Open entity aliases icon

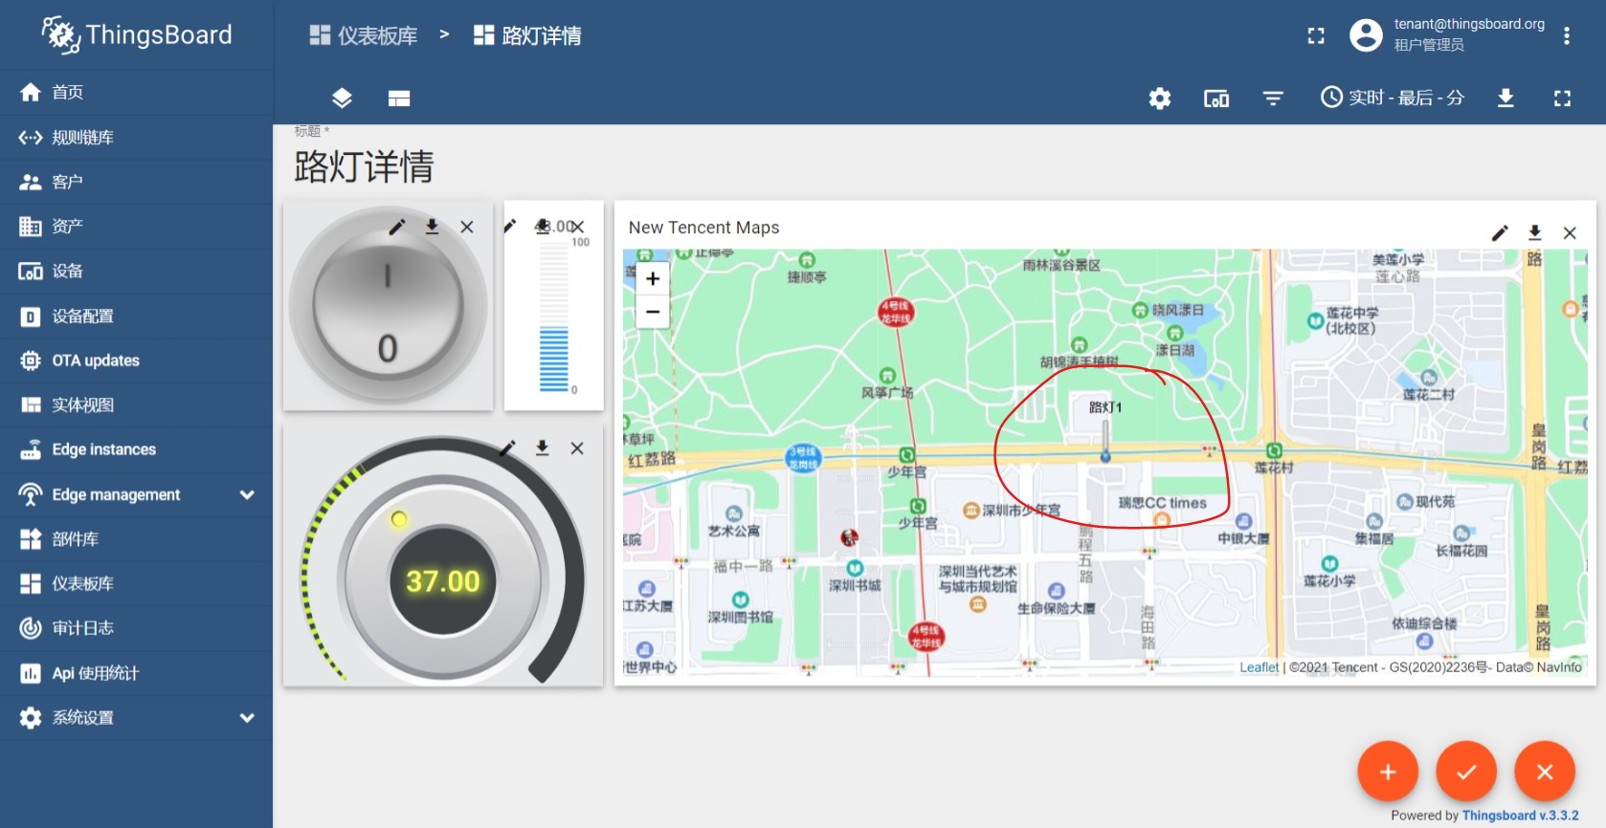(x=1216, y=98)
